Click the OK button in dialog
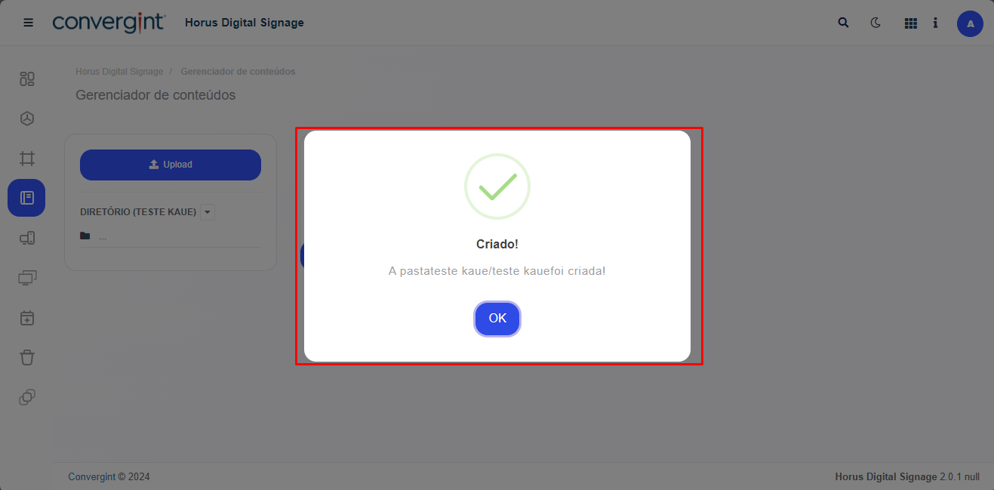The height and width of the screenshot is (490, 994). 497,319
